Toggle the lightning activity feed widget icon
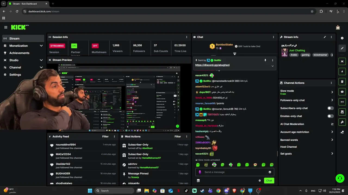Screen dimensions: 348x195 342,71
